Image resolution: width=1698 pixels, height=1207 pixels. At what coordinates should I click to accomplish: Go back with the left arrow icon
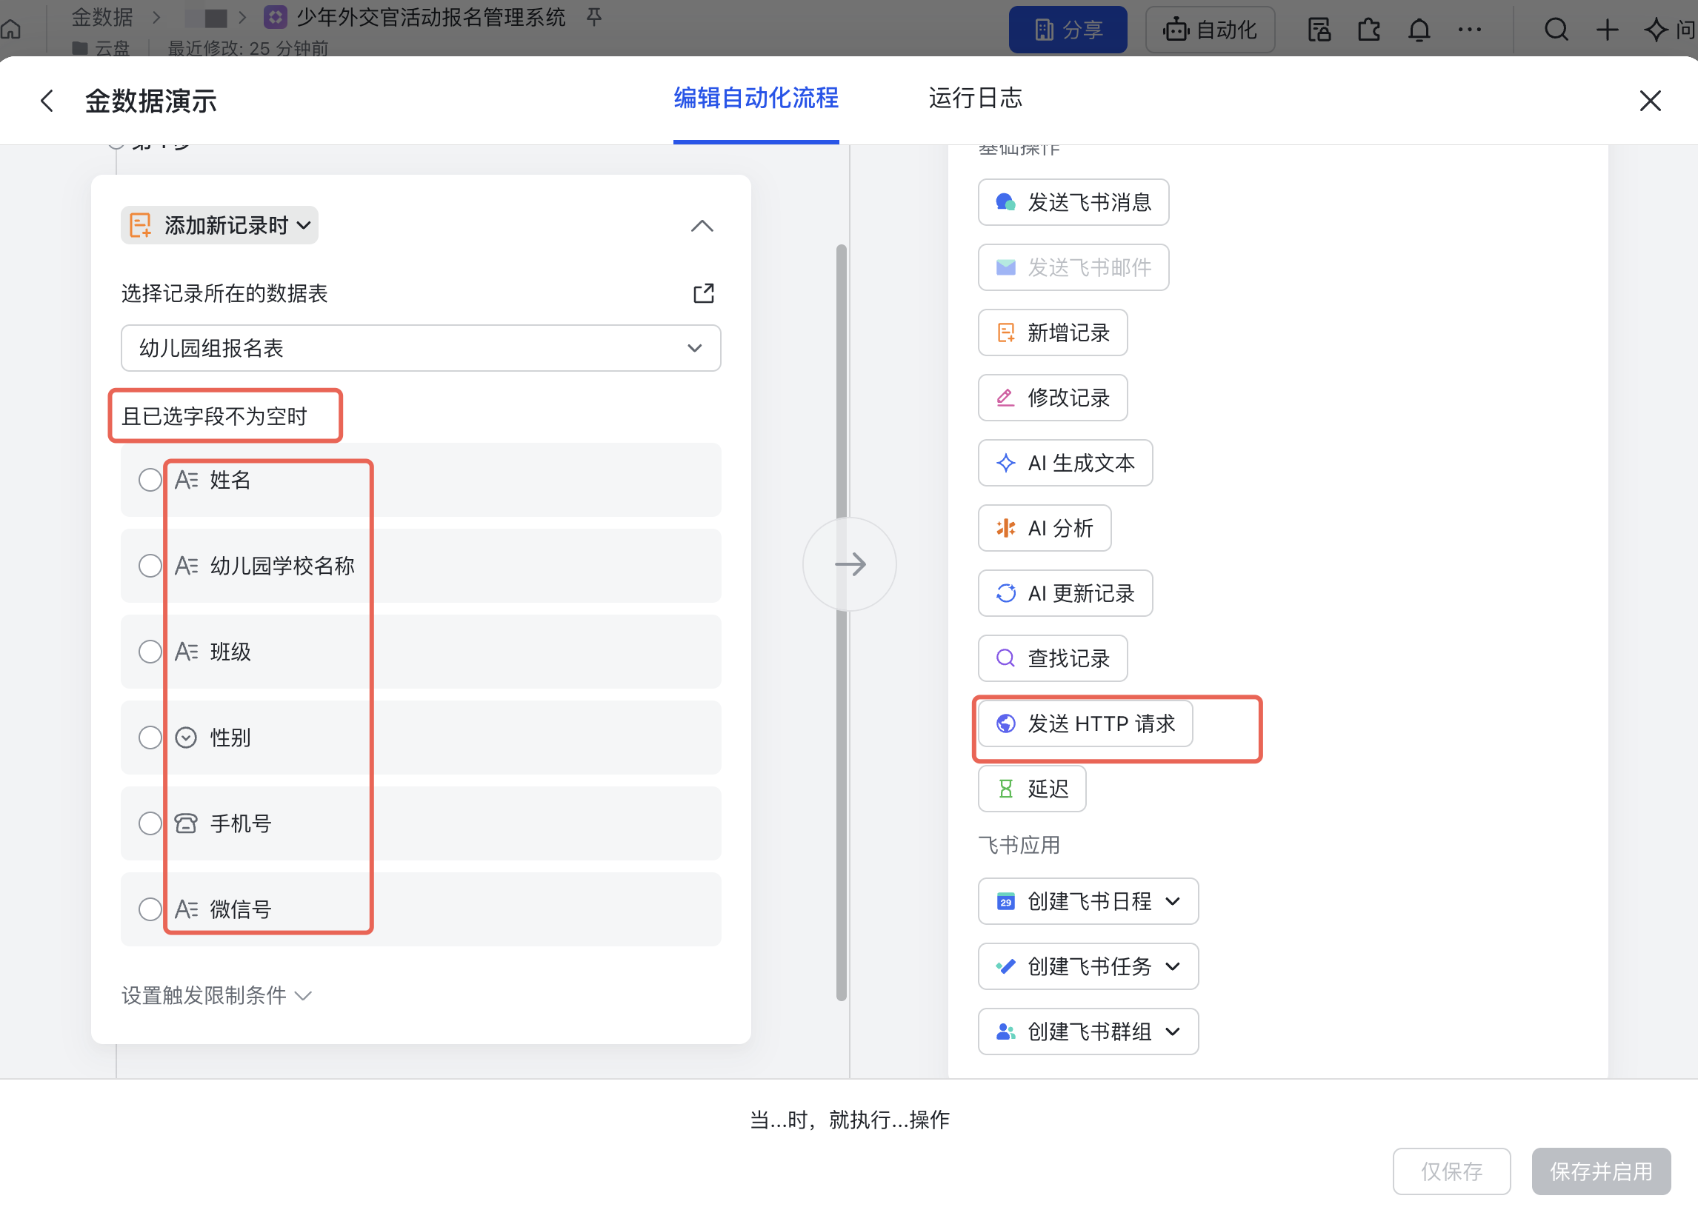47,100
